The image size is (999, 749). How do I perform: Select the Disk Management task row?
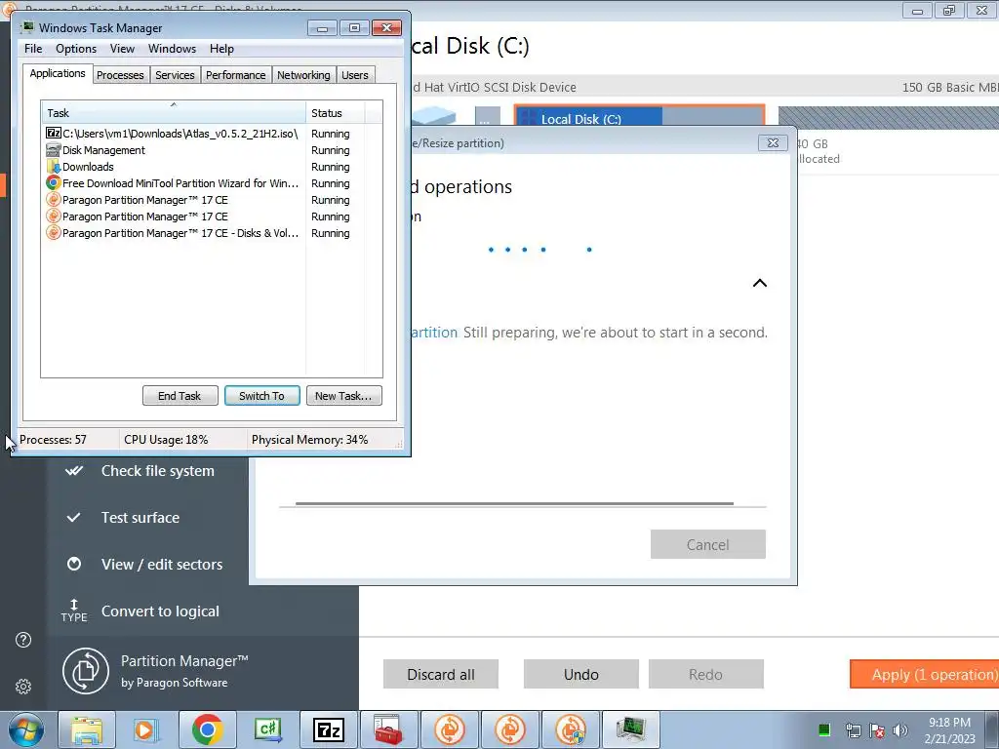(x=212, y=149)
